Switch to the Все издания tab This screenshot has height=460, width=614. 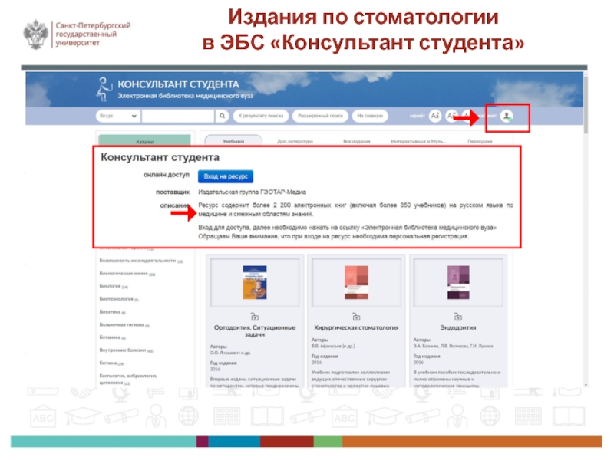pyautogui.click(x=357, y=141)
